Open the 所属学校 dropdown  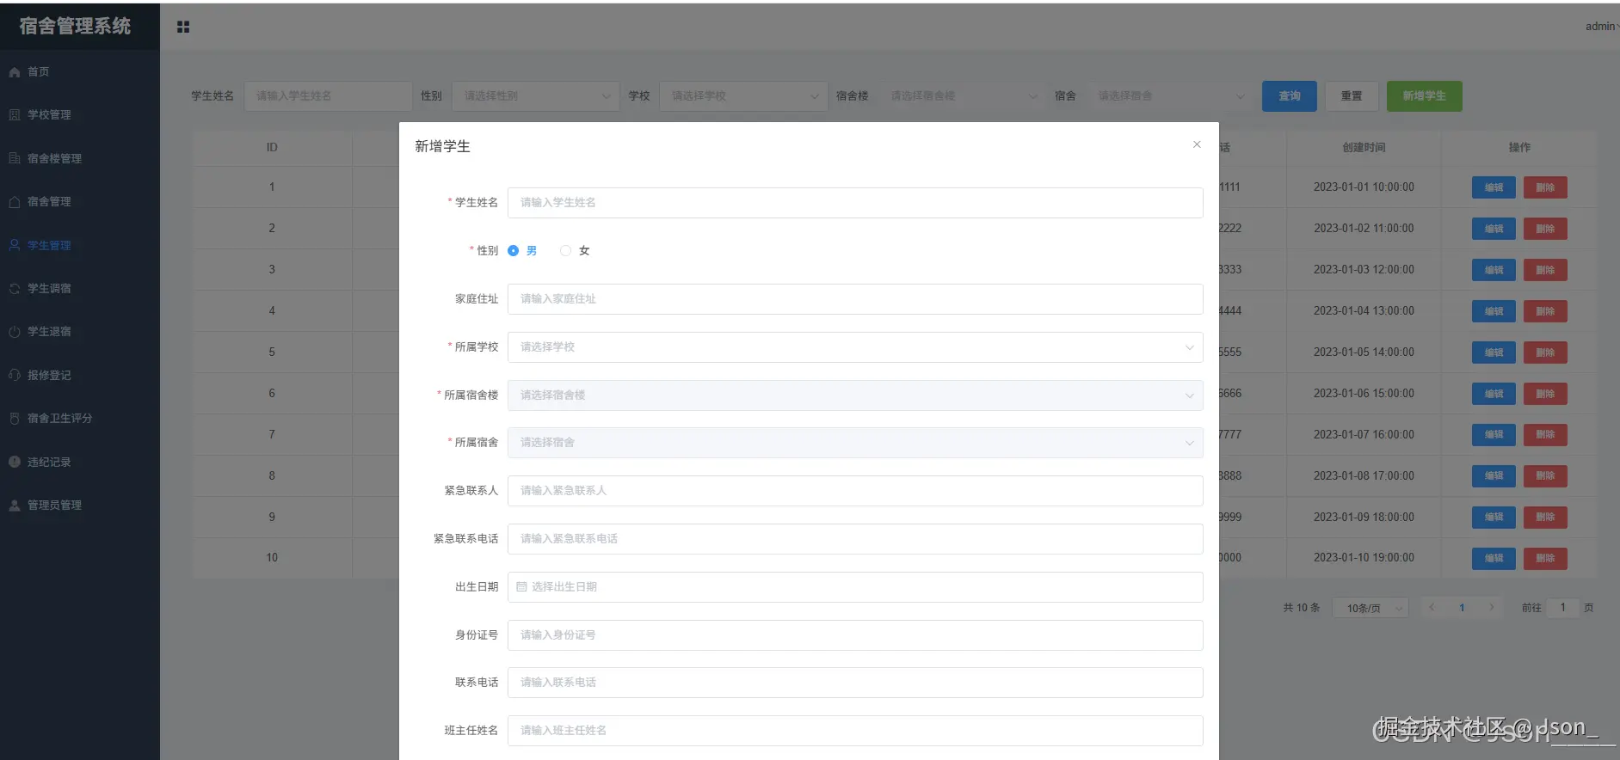pyautogui.click(x=855, y=347)
